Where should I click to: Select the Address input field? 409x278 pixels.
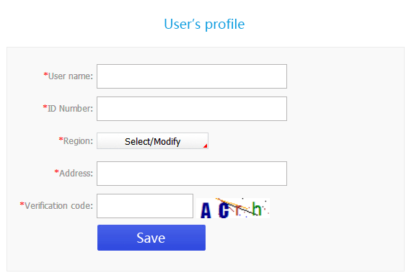coord(192,174)
